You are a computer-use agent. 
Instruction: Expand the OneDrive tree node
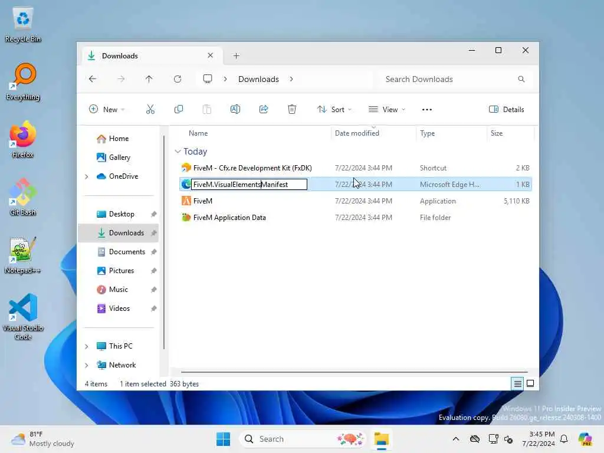click(87, 176)
